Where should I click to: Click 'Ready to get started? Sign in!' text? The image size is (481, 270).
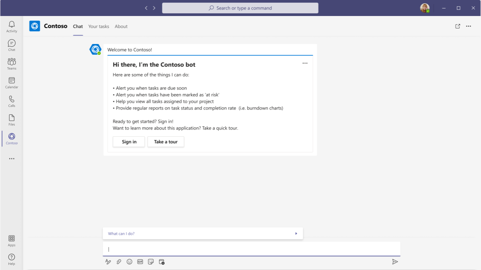[x=143, y=122]
